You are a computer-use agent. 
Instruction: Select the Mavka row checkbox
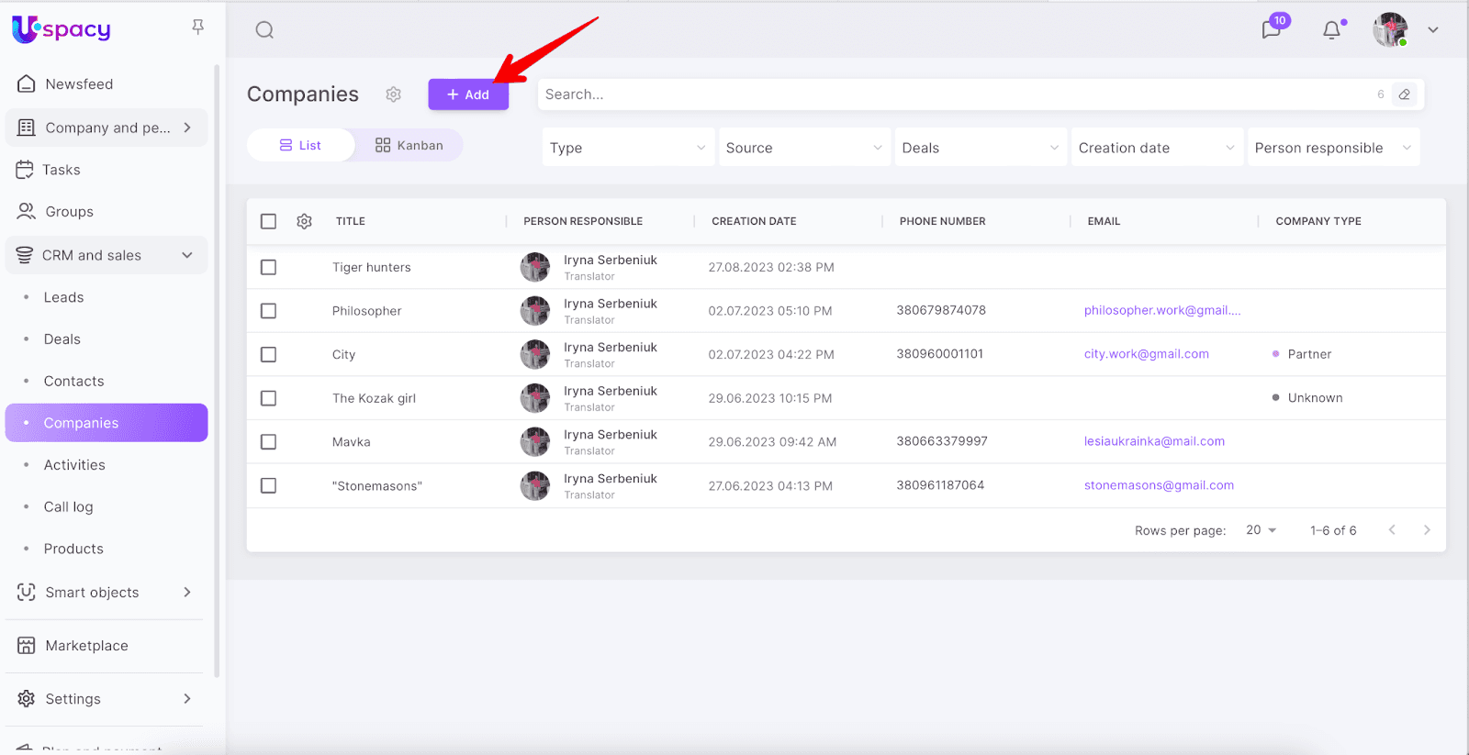click(268, 442)
